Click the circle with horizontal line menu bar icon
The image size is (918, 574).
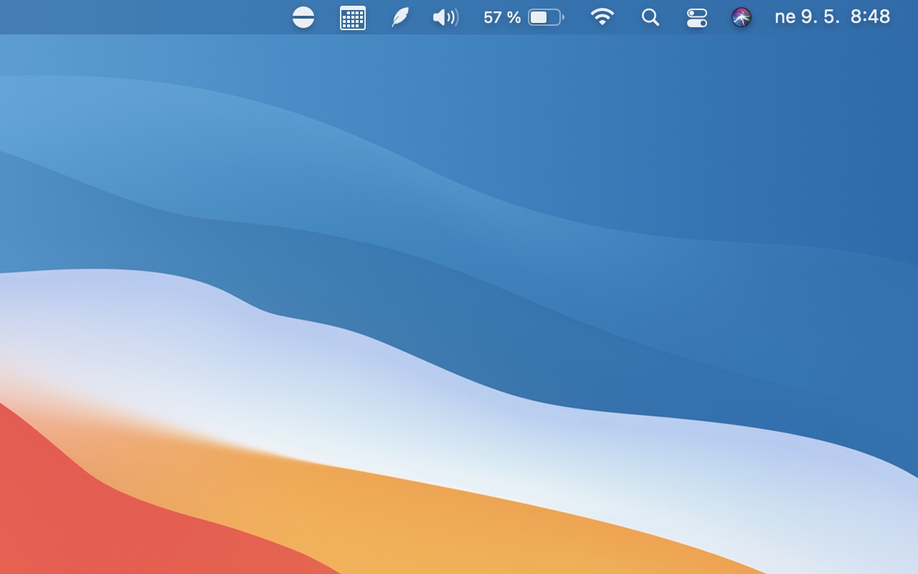(303, 17)
